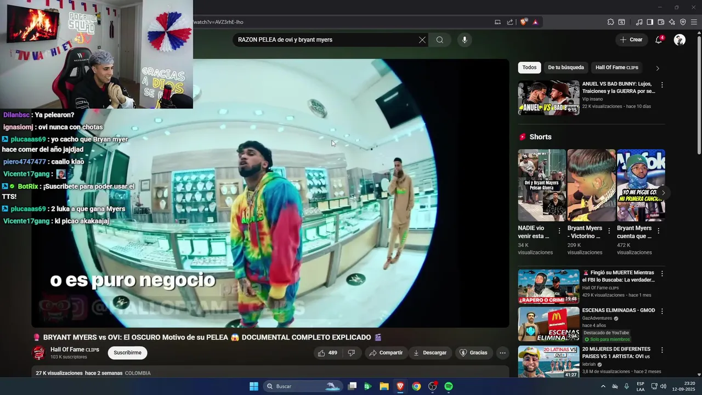Viewport: 702px width, 395px height.
Task: Show next Shorts with the arrow
Action: 663,193
